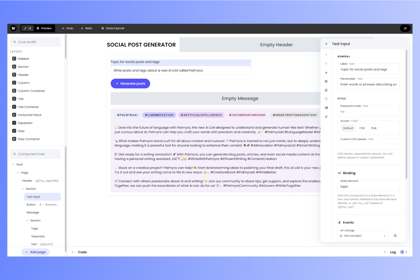This screenshot has width=420, height=280.
Task: Click the Generate posts button
Action: (x=130, y=83)
